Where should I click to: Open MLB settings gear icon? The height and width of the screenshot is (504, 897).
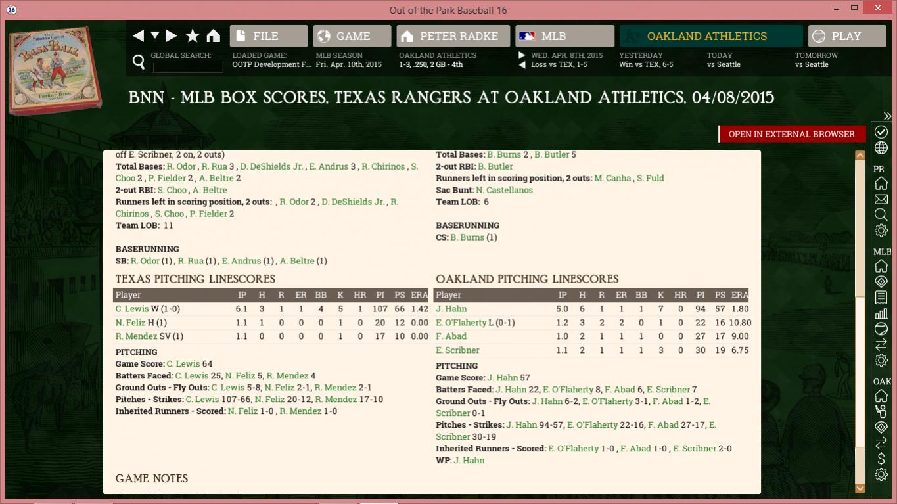coord(881,361)
